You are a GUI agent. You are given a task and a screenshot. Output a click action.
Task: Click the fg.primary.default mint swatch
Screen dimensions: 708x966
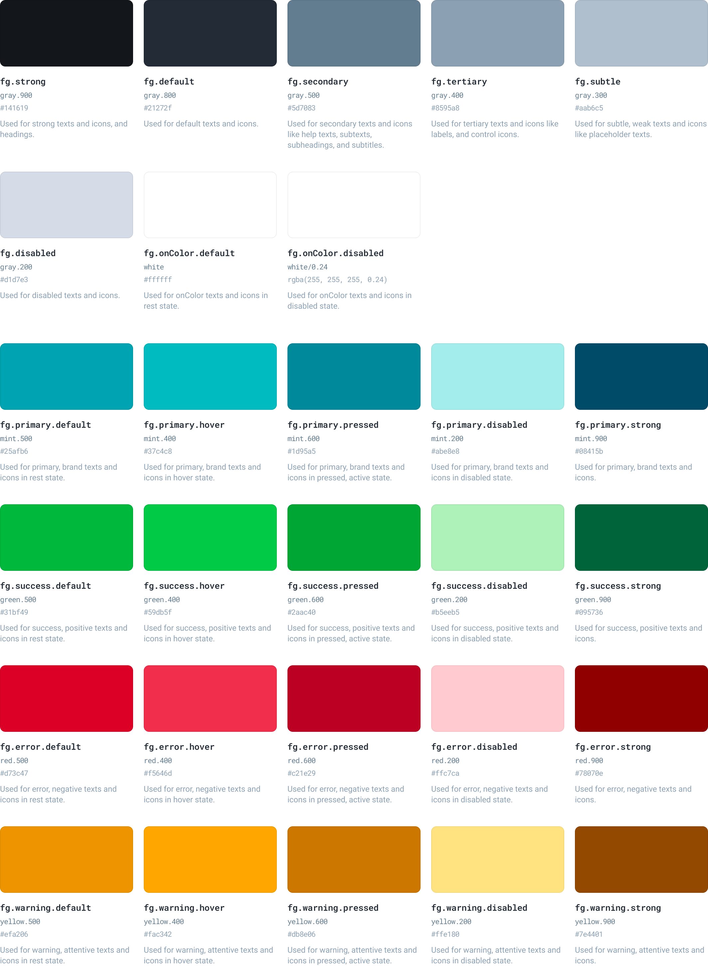click(x=67, y=376)
